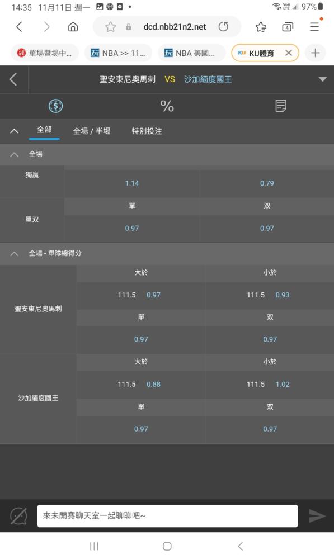Close the KU體育 tab
This screenshot has height=559, width=334.
[x=289, y=53]
